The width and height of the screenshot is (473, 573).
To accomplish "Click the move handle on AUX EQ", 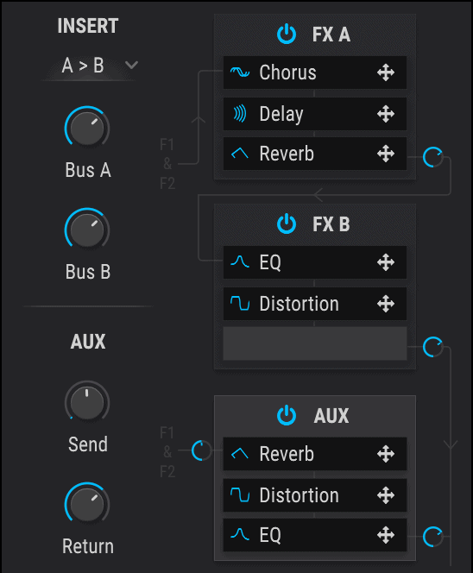I will pos(386,535).
